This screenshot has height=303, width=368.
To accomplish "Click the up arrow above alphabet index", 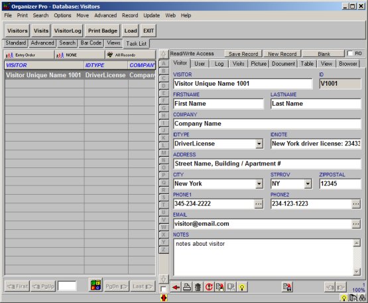I will 164,54.
